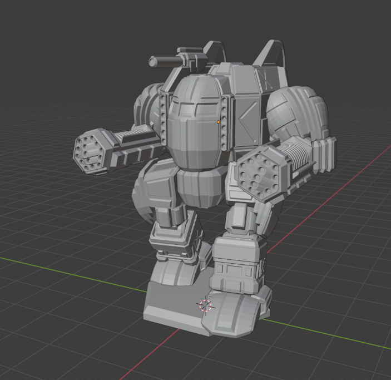Click the rectangular base platform under the feet
This screenshot has width=391, height=380.
click(180, 304)
